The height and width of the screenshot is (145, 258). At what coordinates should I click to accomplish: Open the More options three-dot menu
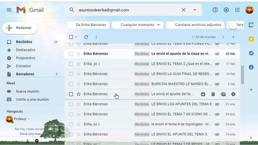[x=96, y=37]
